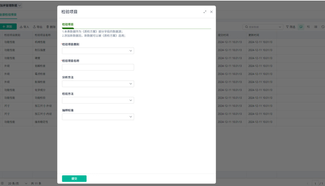Select the 加工尺寸-外径 row cell
325x186 pixels.
click(43, 106)
